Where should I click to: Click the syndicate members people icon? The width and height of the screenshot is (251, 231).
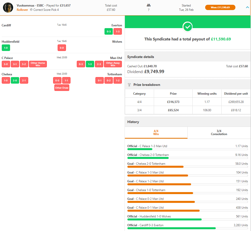pos(149,5)
